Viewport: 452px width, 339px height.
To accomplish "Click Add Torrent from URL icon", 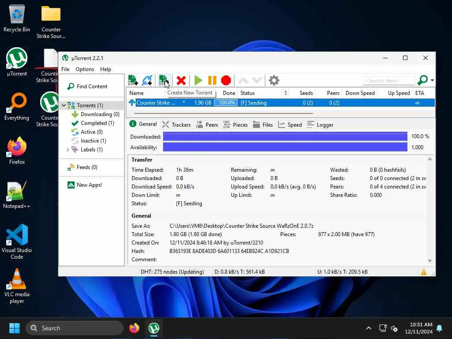I will 147,80.
